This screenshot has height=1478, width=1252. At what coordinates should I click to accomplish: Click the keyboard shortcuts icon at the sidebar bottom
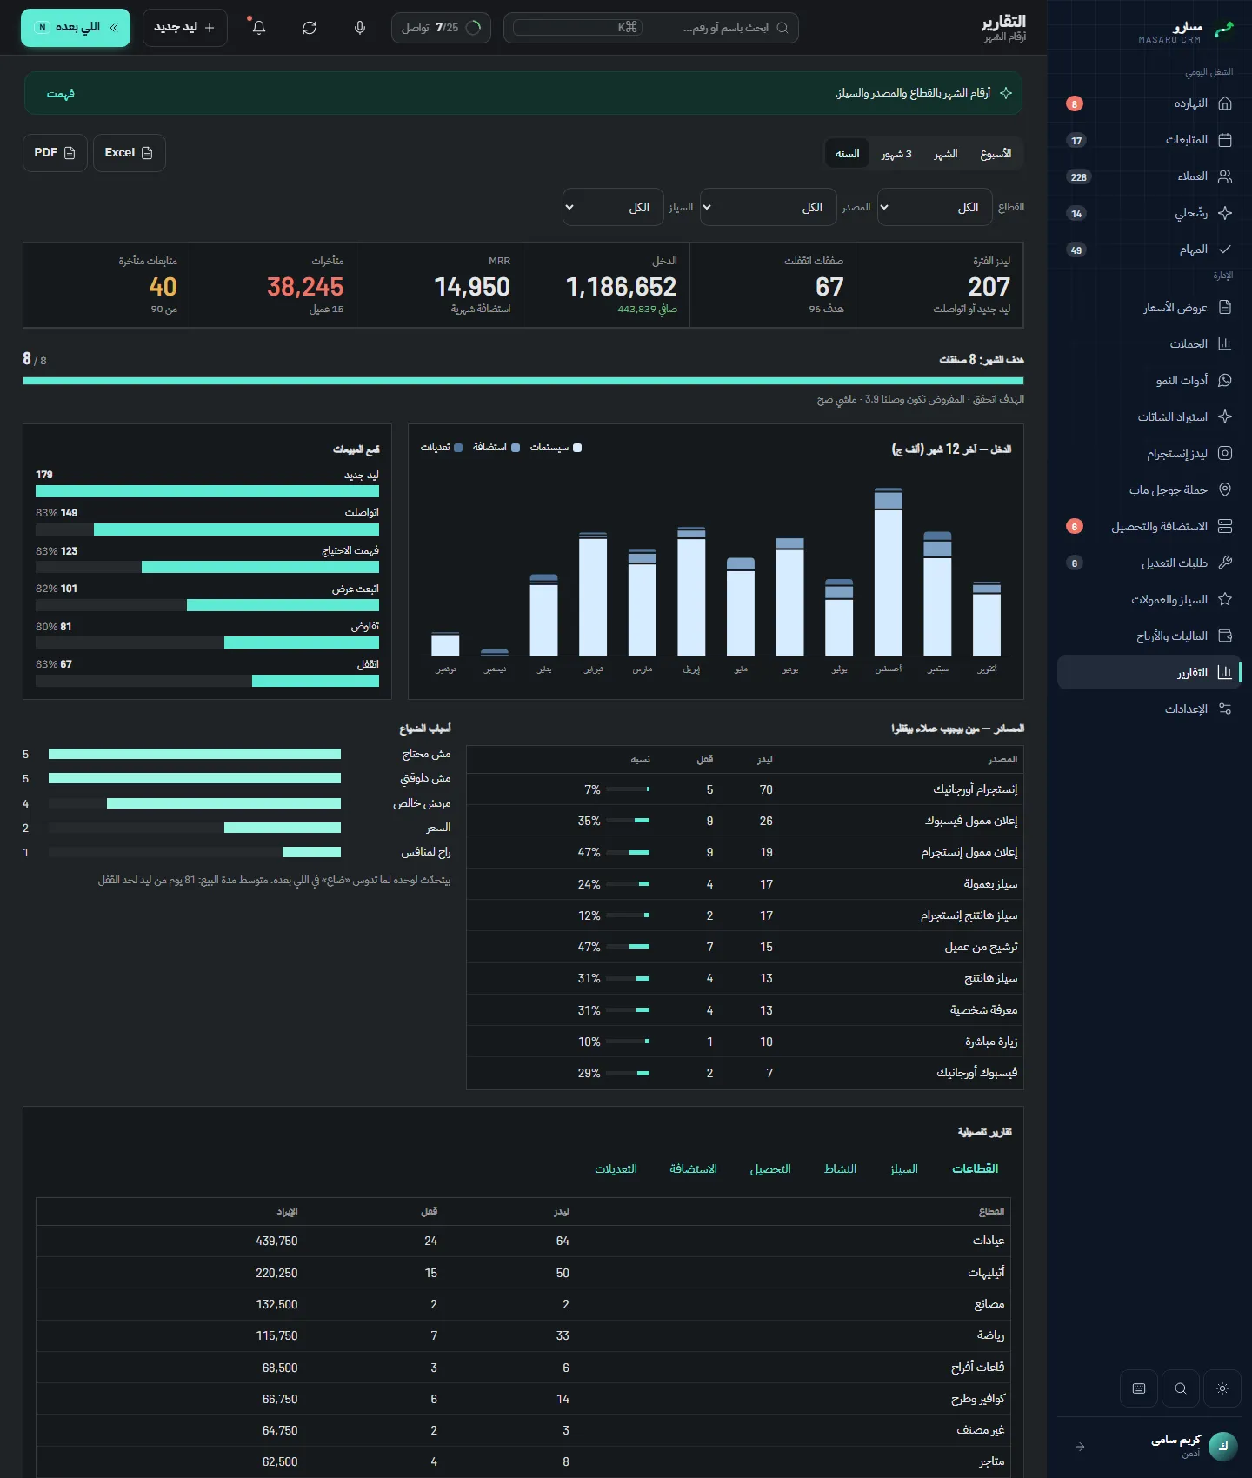pyautogui.click(x=1139, y=1388)
